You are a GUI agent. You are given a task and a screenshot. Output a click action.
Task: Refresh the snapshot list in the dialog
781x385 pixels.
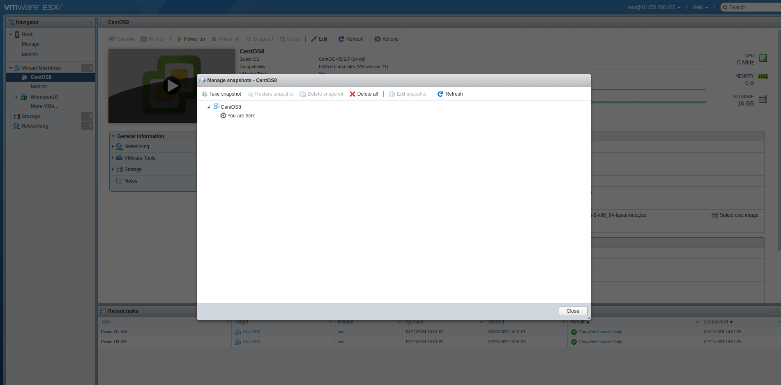450,94
